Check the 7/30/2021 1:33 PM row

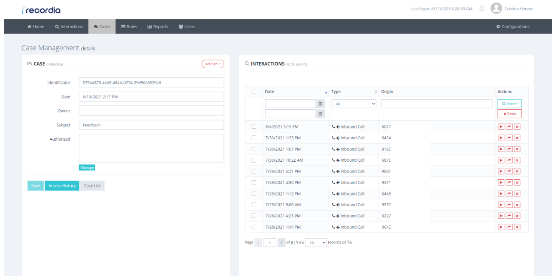coord(254,138)
